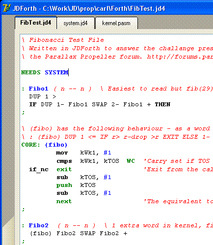Viewport: 213px width, 245px height.
Task: Place cursor after NEEDS SYSTEM line
Action: point(69,72)
